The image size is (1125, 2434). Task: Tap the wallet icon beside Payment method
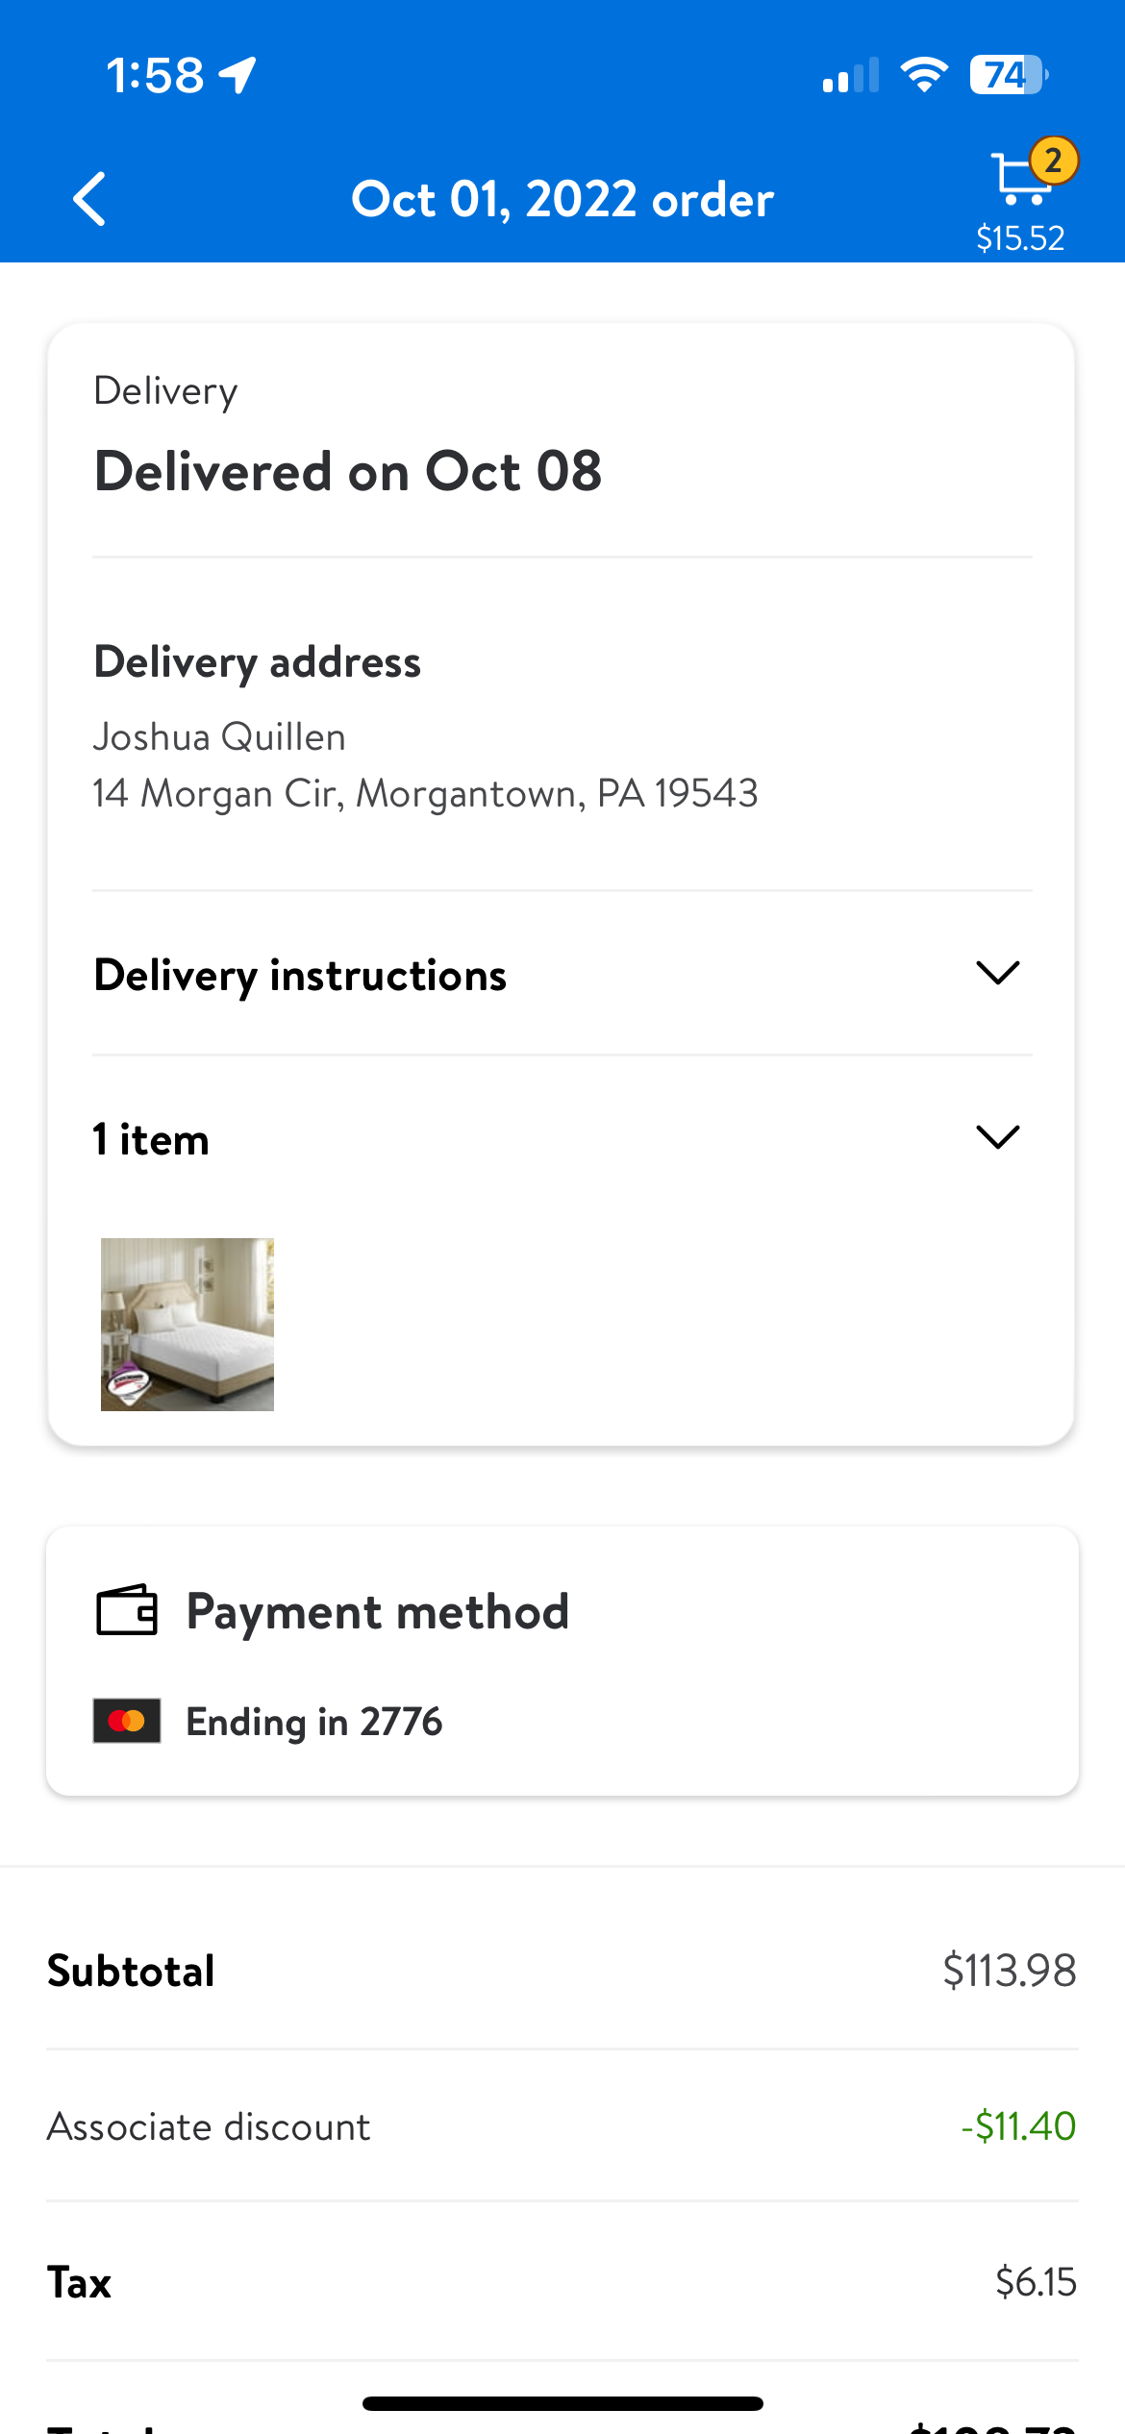(127, 1610)
